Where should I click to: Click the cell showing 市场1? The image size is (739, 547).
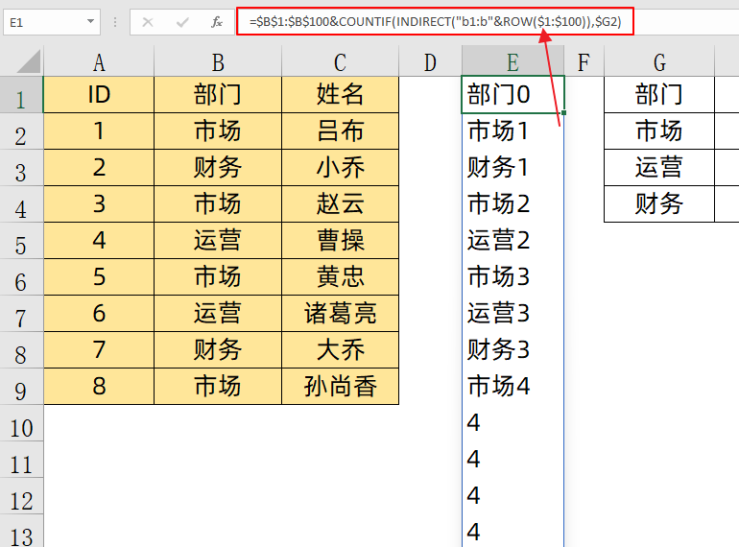(513, 131)
